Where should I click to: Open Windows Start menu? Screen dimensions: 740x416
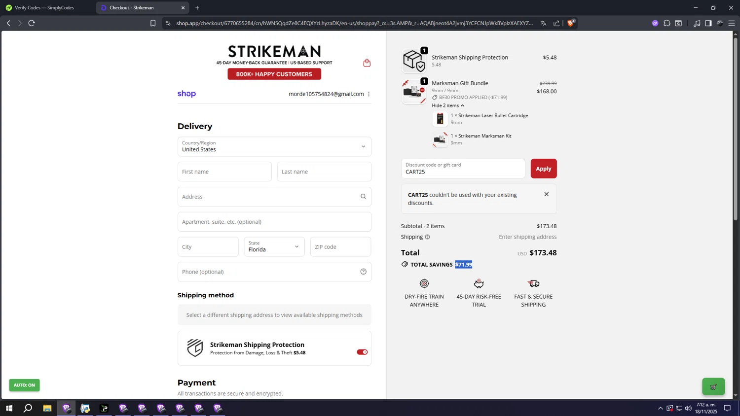(x=9, y=408)
